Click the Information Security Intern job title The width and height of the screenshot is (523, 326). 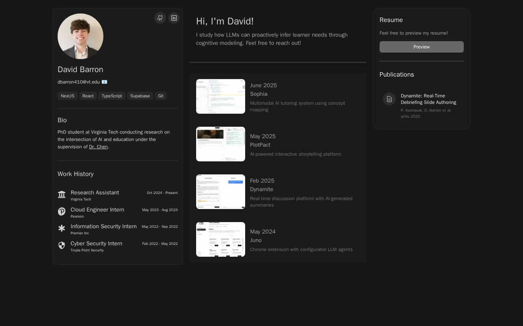pyautogui.click(x=104, y=227)
